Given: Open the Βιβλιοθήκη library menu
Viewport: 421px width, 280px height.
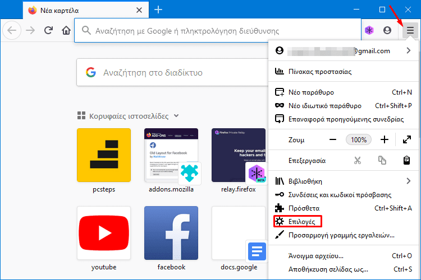Looking at the screenshot, I should 343,181.
